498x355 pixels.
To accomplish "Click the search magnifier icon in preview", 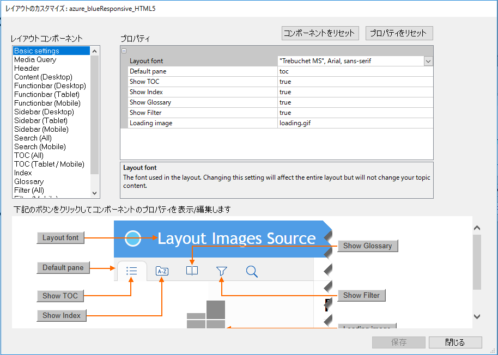I will tap(252, 271).
